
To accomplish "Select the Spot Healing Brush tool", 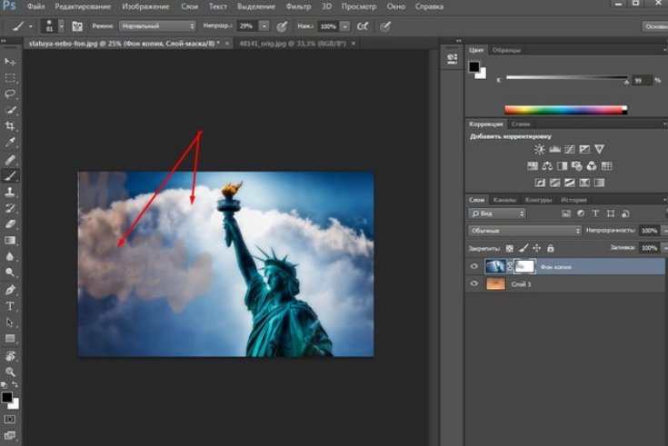I will pos(10,160).
